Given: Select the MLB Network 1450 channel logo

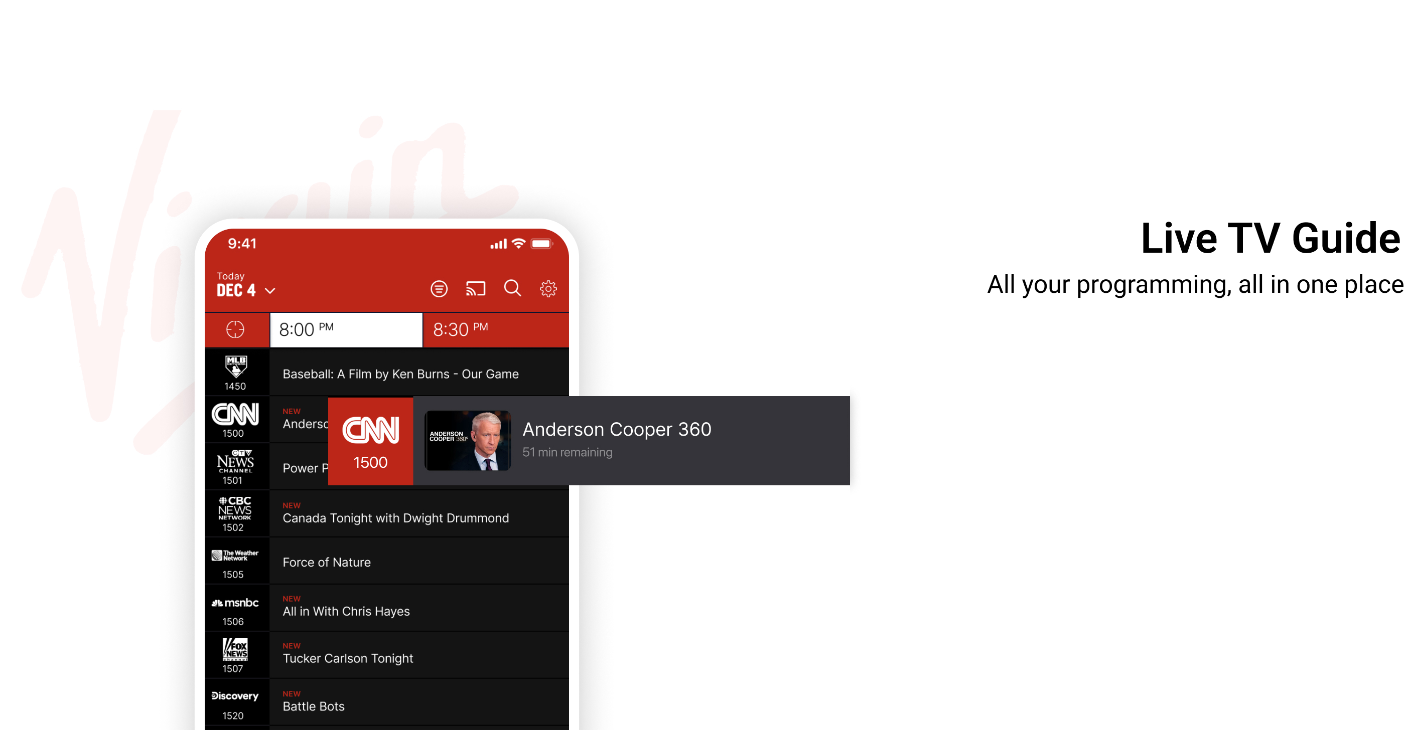Looking at the screenshot, I should [x=236, y=373].
